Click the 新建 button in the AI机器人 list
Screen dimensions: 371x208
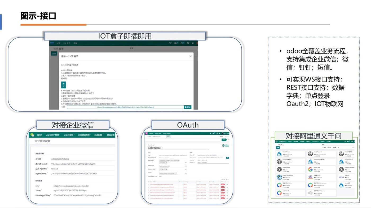point(278,148)
